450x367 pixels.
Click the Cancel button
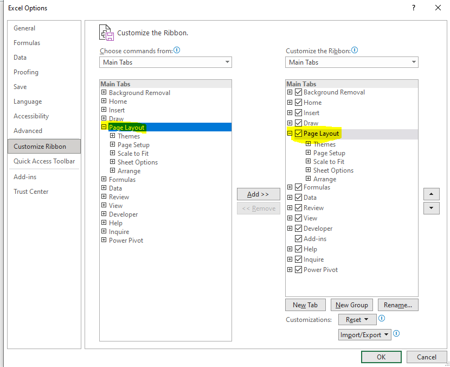[427, 357]
